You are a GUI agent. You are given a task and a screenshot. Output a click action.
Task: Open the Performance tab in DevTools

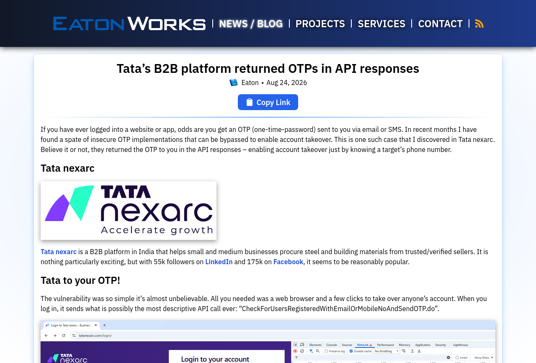point(386,345)
